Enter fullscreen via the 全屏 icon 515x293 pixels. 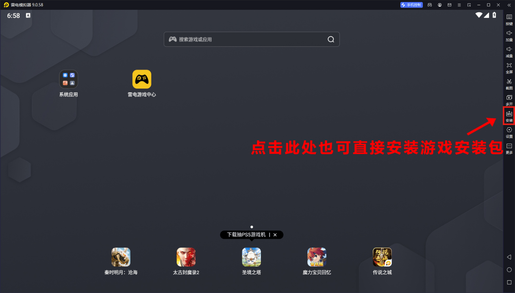[509, 67]
